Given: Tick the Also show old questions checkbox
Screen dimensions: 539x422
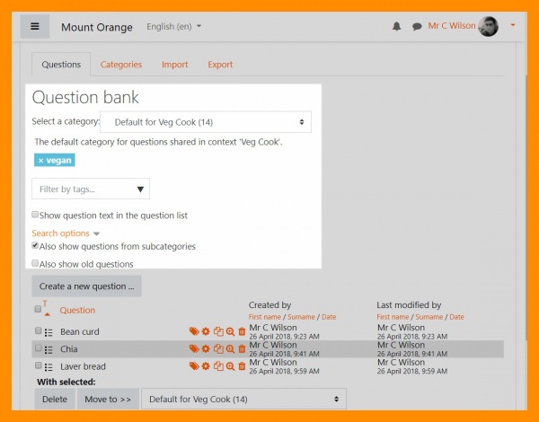Looking at the screenshot, I should pos(35,264).
